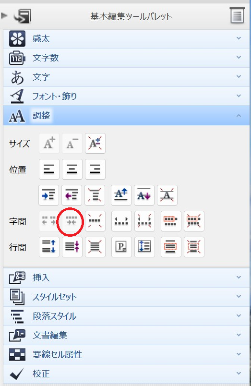251x386 pixels.
Task: Click the left-align position icon
Action: click(49, 169)
